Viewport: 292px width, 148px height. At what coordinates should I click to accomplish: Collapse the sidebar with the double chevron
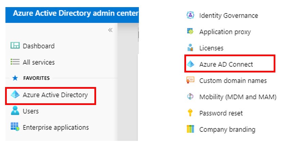110,30
